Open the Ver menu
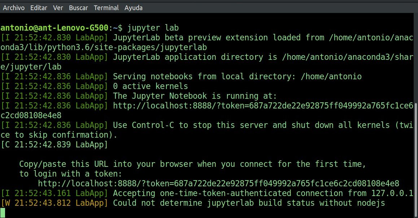 [x=58, y=8]
